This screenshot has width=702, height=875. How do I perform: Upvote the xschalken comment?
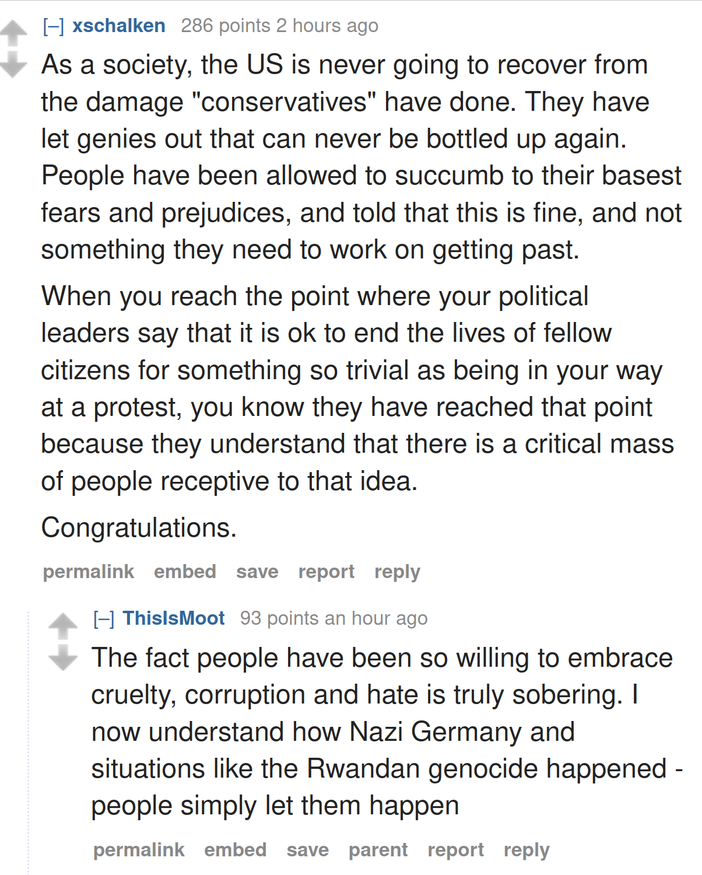pyautogui.click(x=13, y=34)
